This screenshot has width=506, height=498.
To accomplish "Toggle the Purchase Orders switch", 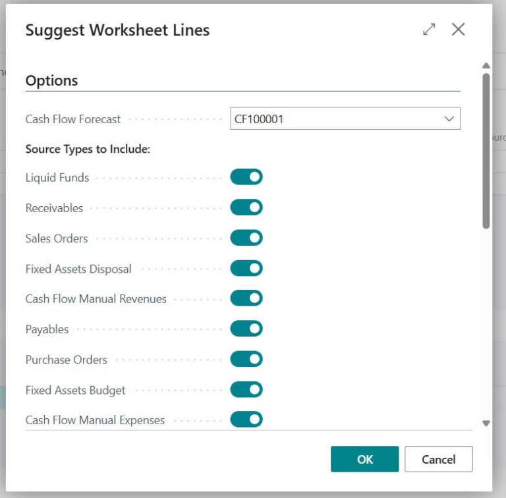I will pos(246,359).
